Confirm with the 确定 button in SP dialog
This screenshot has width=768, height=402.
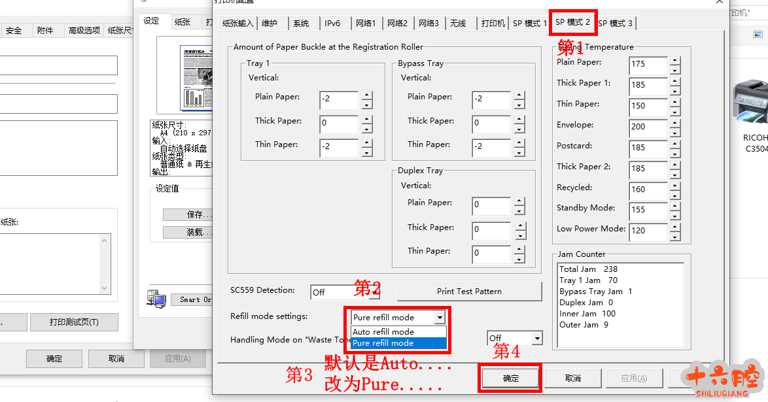(x=510, y=378)
